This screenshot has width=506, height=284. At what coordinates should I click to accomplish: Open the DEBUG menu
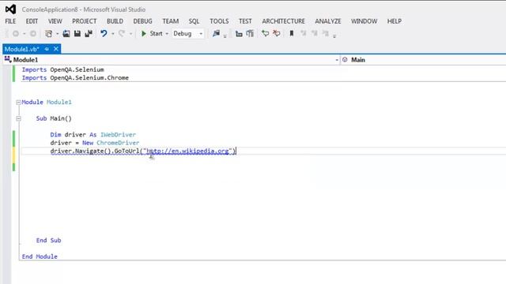[142, 21]
